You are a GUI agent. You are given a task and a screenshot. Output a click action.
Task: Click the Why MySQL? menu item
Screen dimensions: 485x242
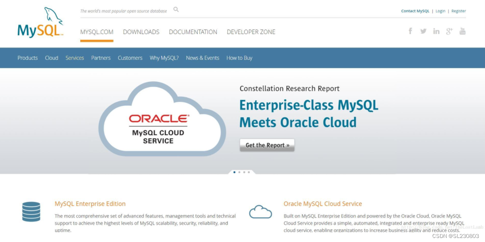164,58
